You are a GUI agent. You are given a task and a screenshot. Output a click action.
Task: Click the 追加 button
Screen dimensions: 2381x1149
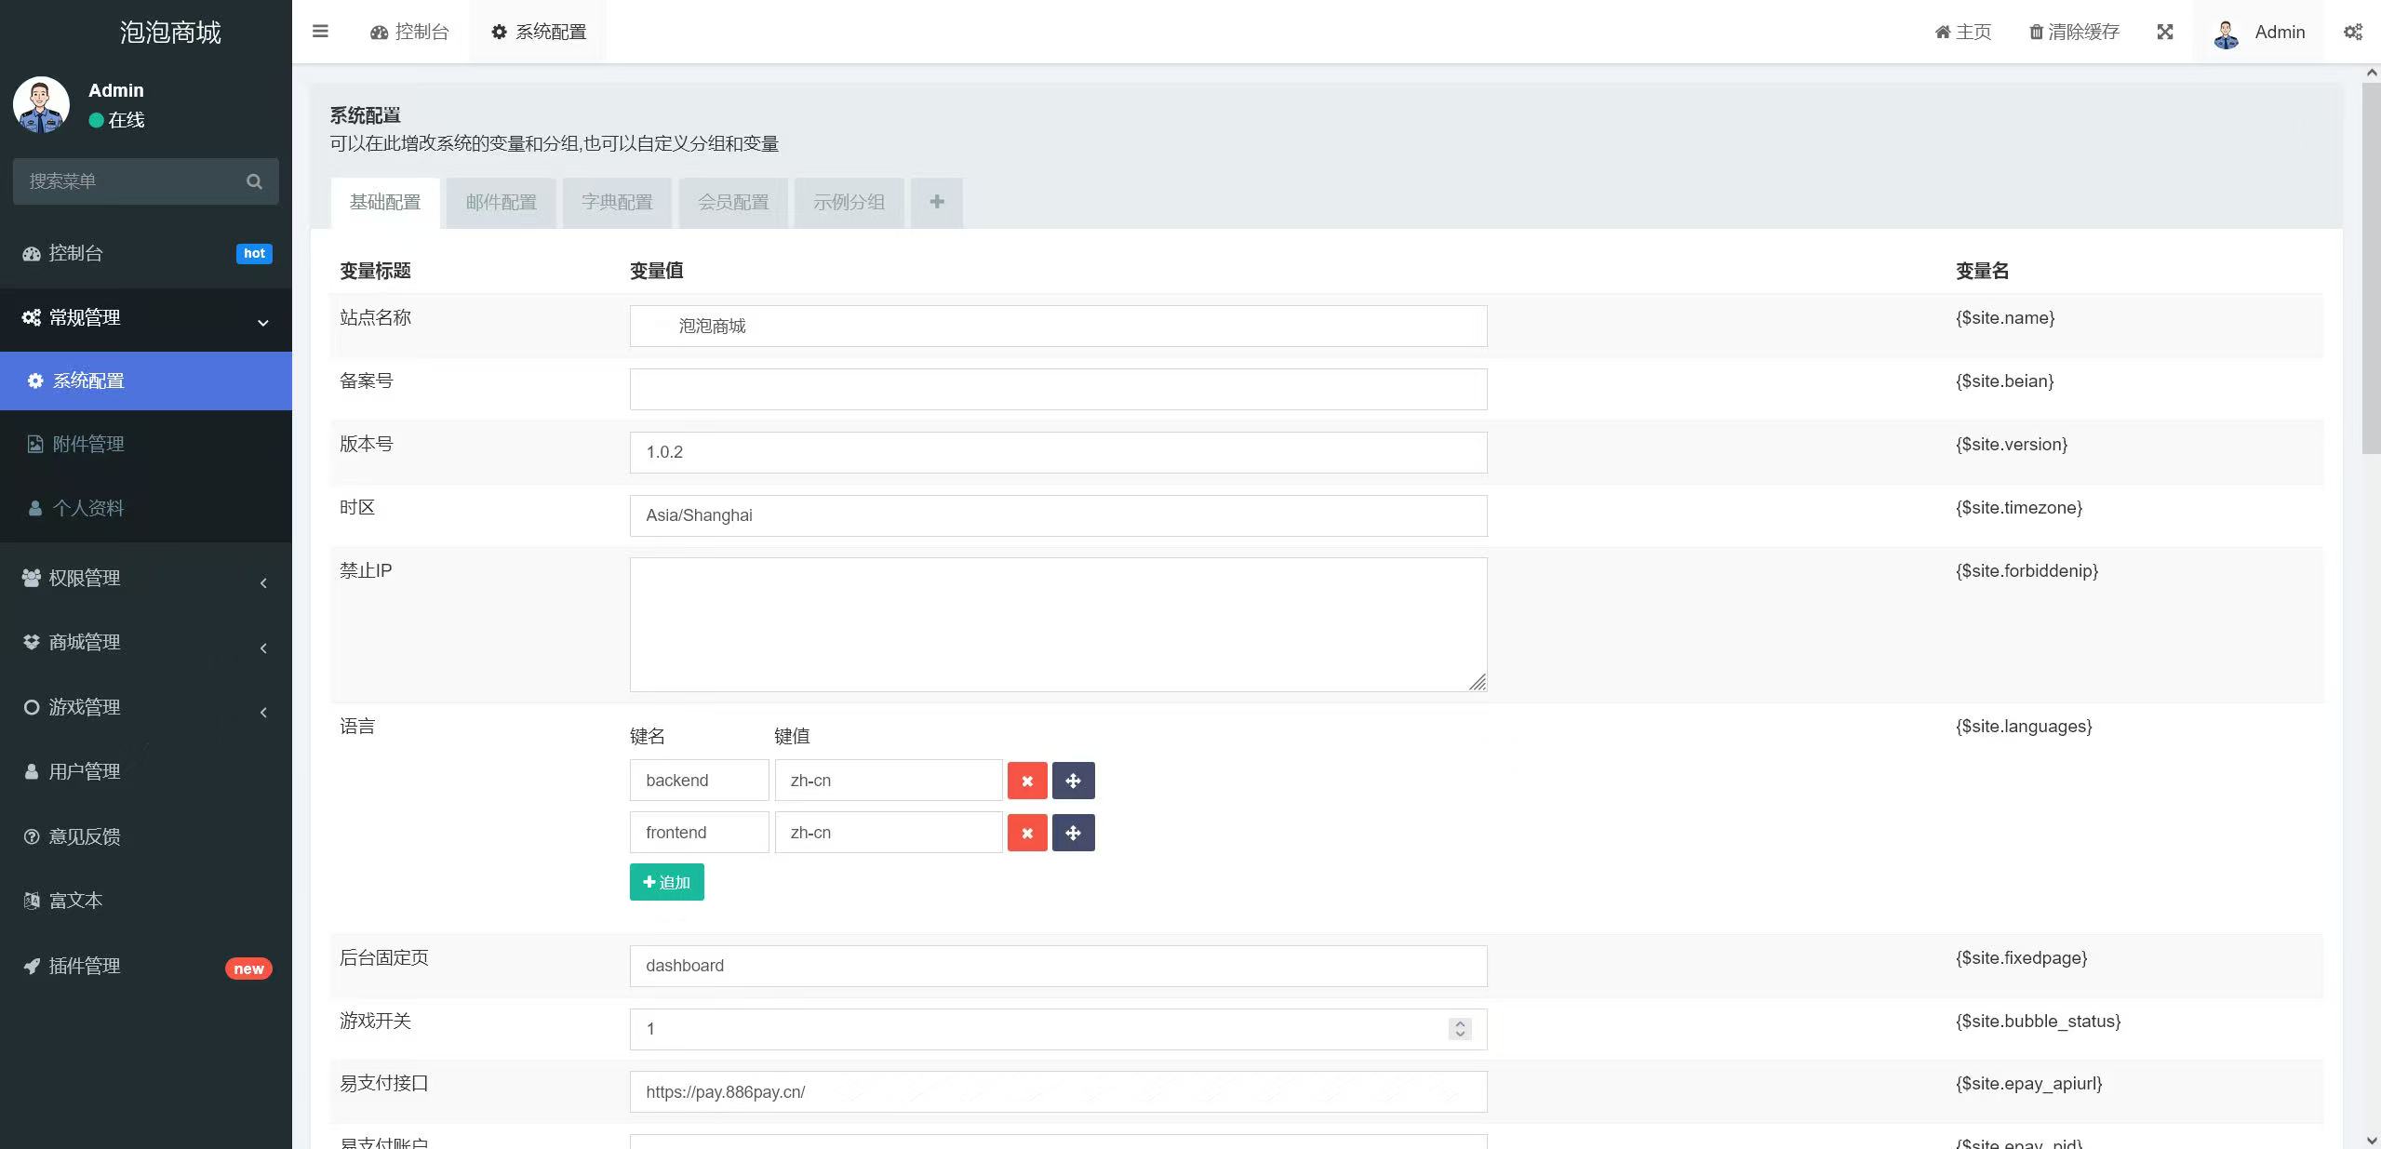point(666,882)
